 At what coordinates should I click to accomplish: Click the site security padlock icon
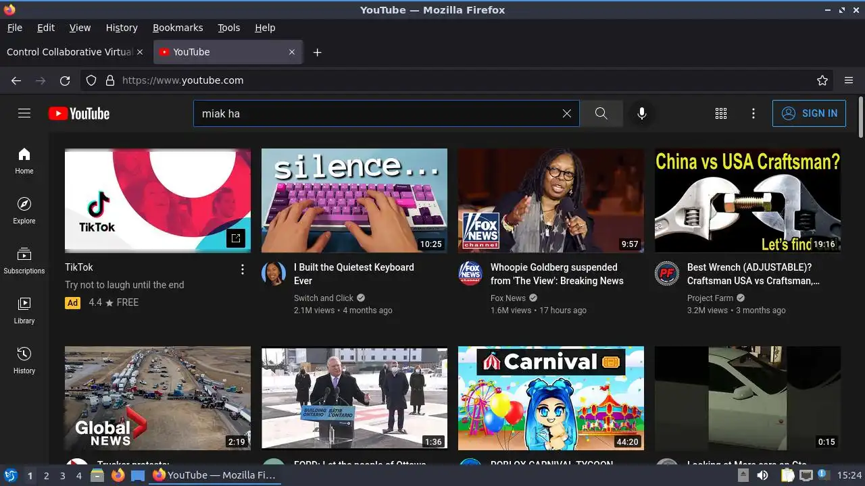(110, 80)
